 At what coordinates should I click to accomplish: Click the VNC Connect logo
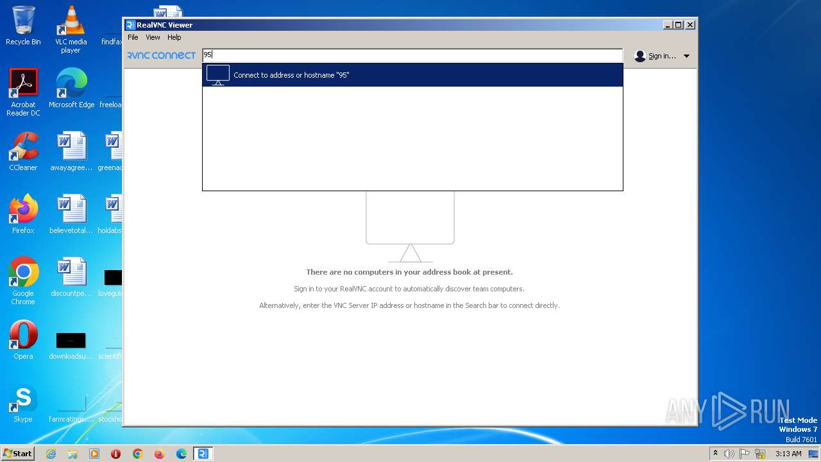pos(162,56)
